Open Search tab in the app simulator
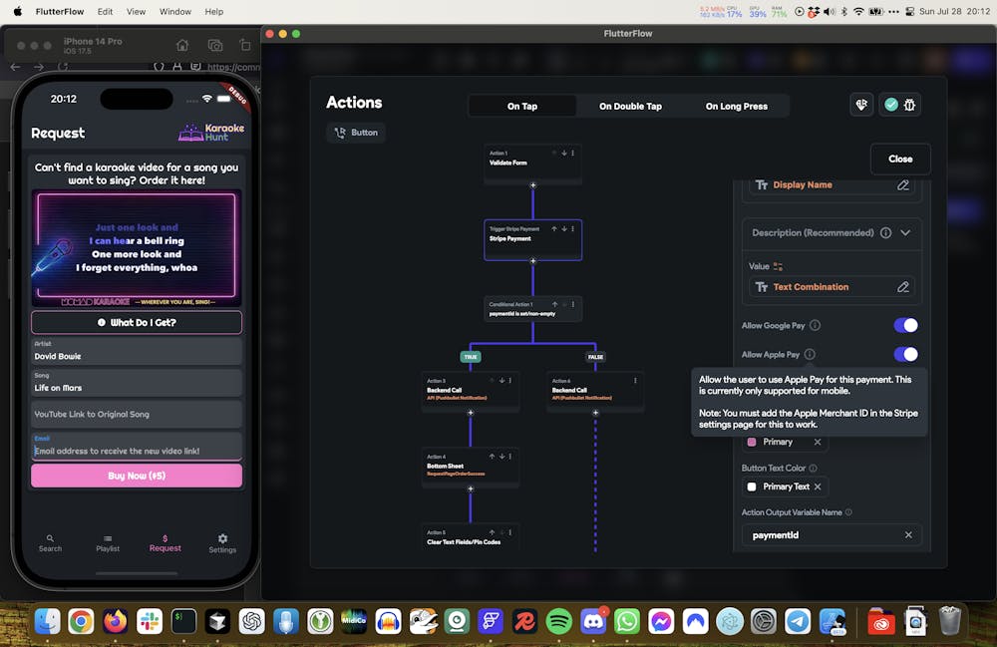 (50, 543)
